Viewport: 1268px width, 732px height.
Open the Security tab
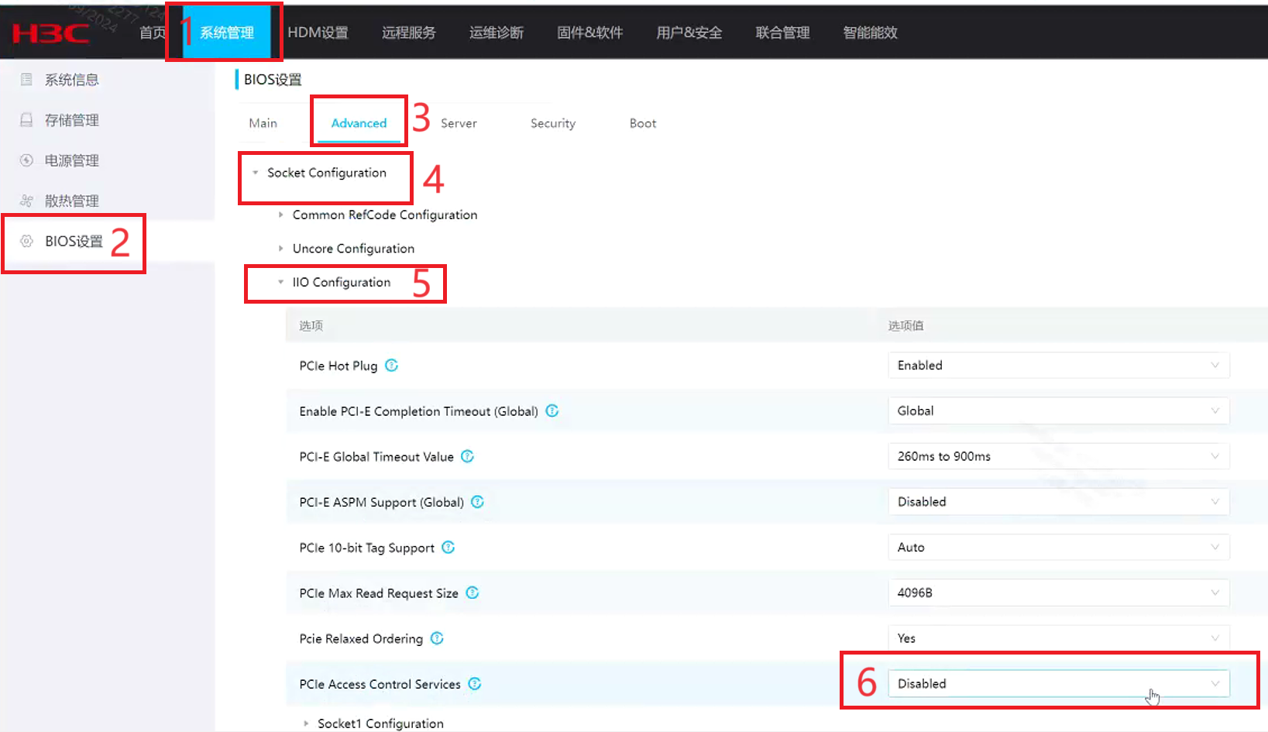[553, 123]
